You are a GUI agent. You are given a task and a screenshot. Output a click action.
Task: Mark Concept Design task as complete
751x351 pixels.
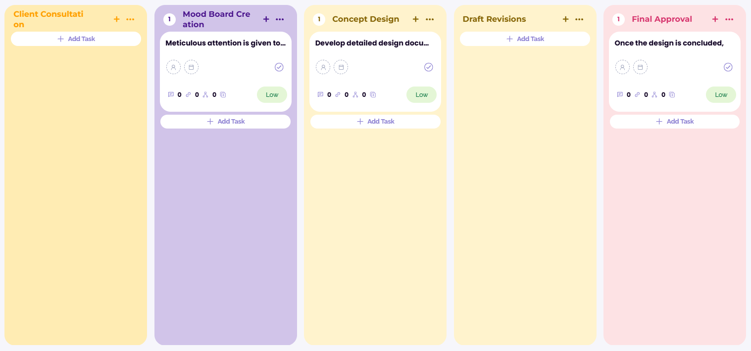[x=429, y=67]
